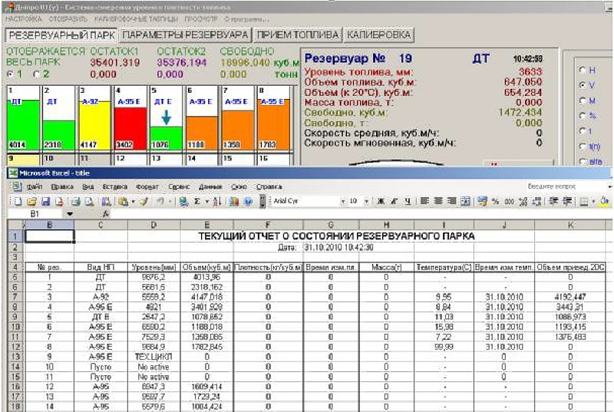Viewport: 614px width, 412px height.
Task: Click the Sort ascending icon
Action: pos(217,202)
